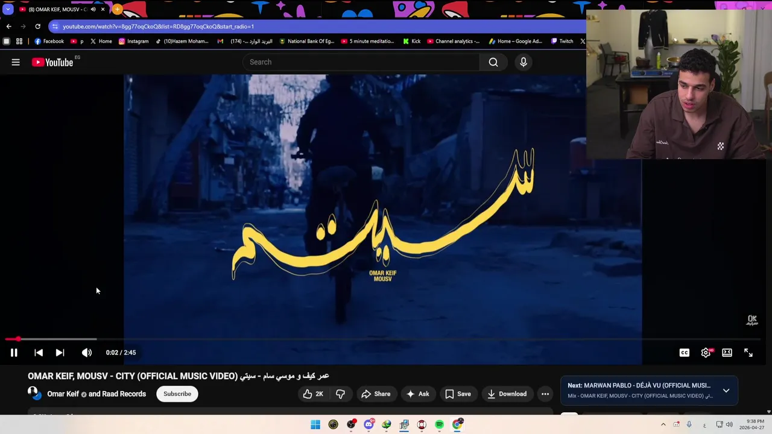
Task: Open Instagram bookmark
Action: pyautogui.click(x=133, y=42)
